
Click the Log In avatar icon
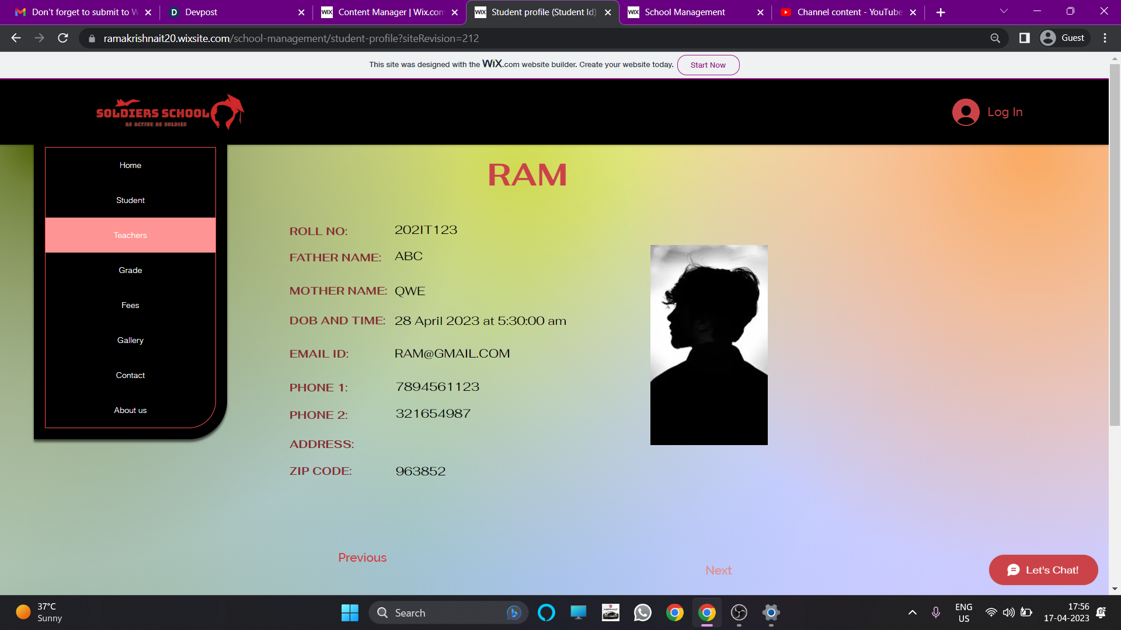(x=966, y=112)
